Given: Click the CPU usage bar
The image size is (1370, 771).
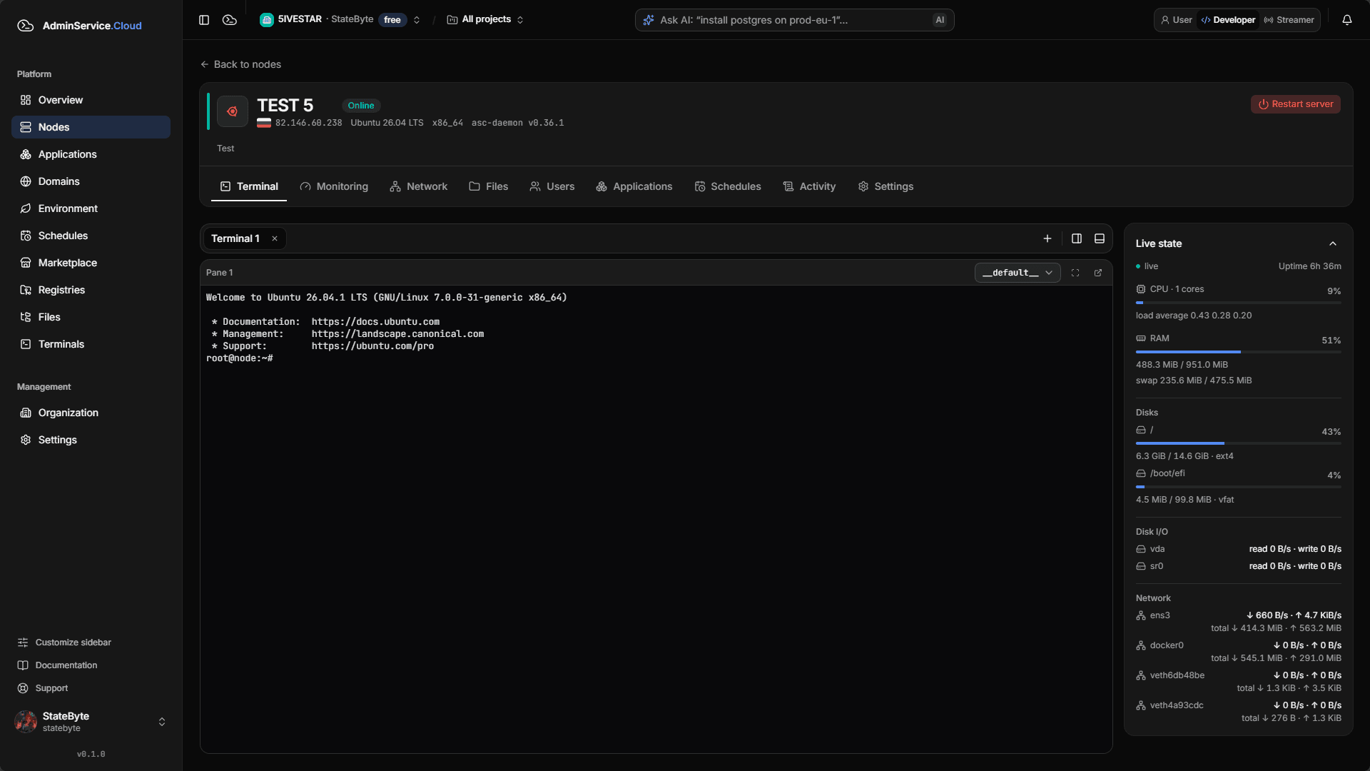Looking at the screenshot, I should (x=1239, y=303).
